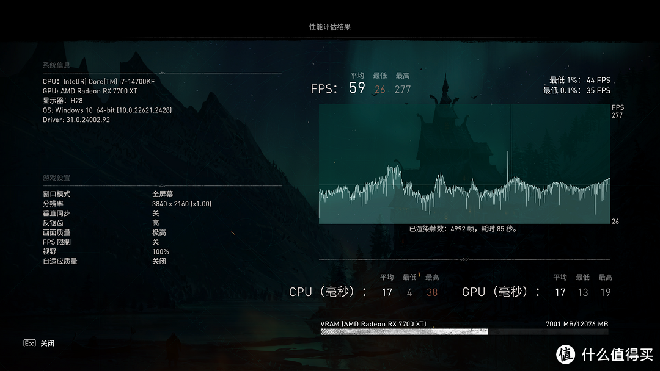
Task: Click the 反锯齿 setting label
Action: click(x=53, y=223)
